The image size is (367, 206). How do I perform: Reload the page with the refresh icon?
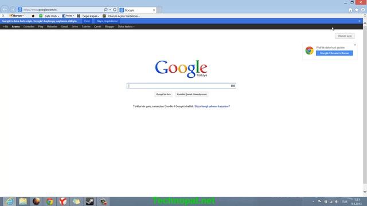pos(115,10)
